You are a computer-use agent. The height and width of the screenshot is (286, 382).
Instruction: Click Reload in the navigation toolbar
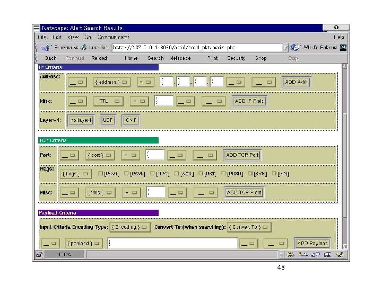(99, 58)
